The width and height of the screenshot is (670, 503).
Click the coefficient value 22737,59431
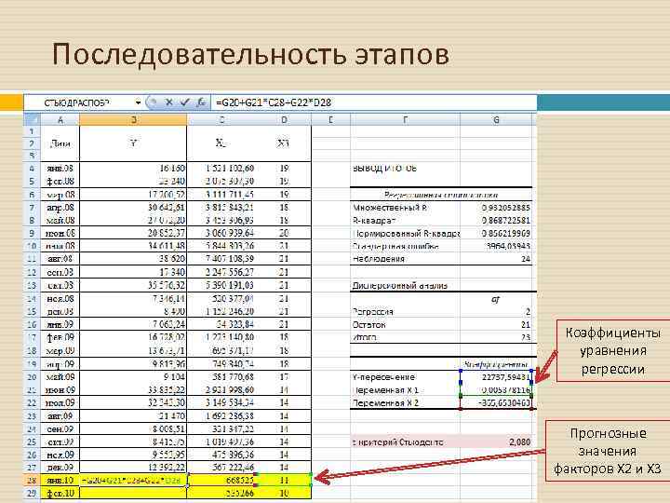[x=497, y=377]
